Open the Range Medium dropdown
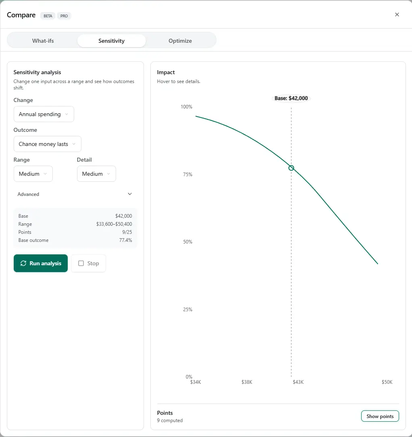Screen dimensions: 412x437 pyautogui.click(x=33, y=174)
